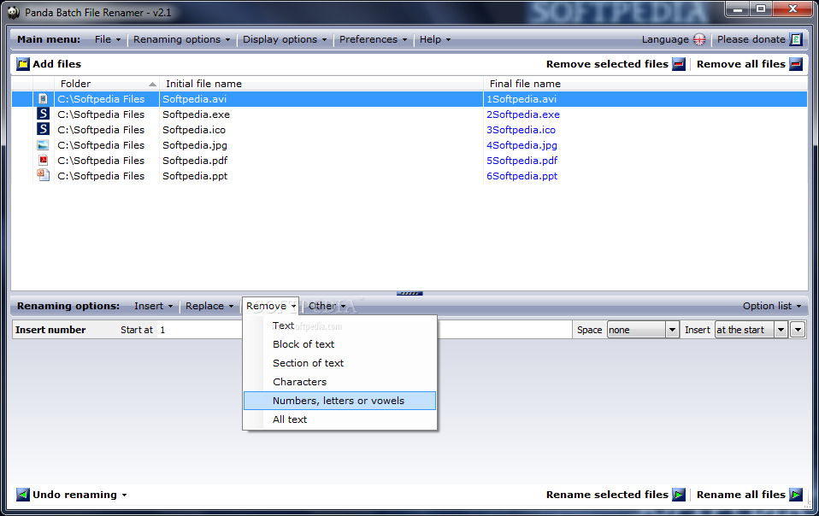Open the Help menu
The height and width of the screenshot is (516, 819).
coord(435,39)
